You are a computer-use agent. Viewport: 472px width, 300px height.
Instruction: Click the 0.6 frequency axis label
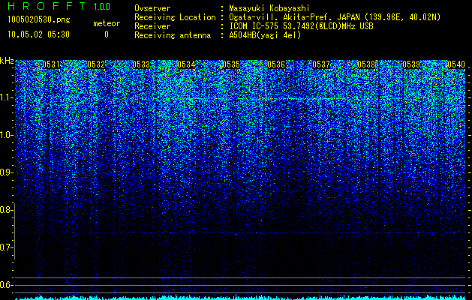[x=7, y=285]
